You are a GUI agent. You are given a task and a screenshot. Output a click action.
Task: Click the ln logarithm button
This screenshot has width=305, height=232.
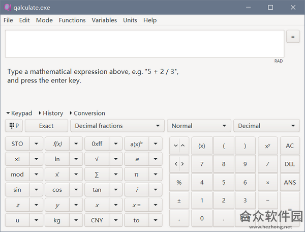57,159
